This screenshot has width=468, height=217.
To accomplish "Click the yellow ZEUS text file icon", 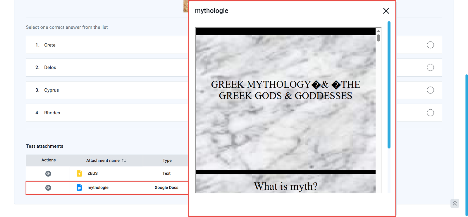I will tap(79, 173).
